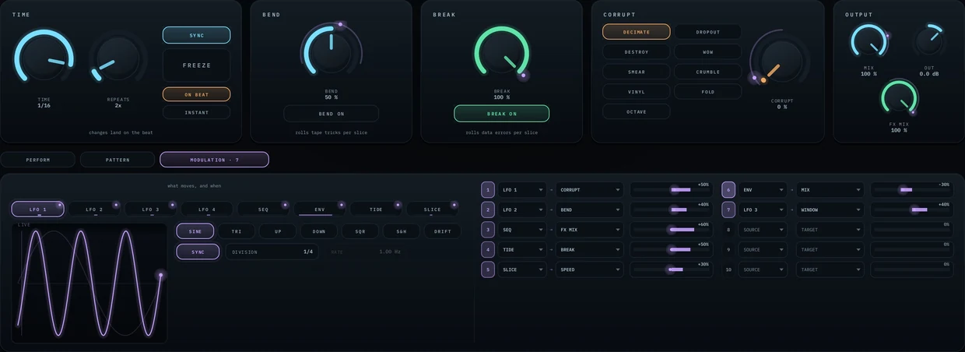Select the LFO 1 modulator tab

[37, 209]
